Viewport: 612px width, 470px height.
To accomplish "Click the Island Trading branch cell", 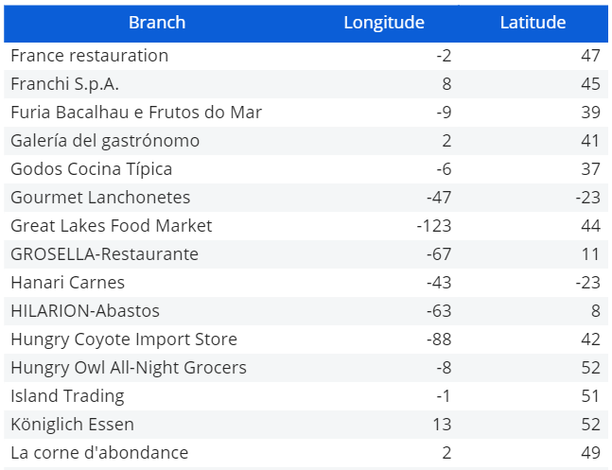I will coord(68,396).
